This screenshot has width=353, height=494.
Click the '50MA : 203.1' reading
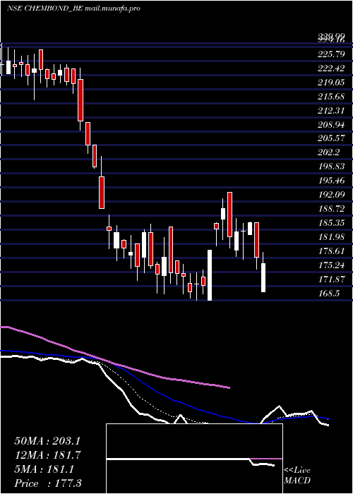tap(48, 441)
